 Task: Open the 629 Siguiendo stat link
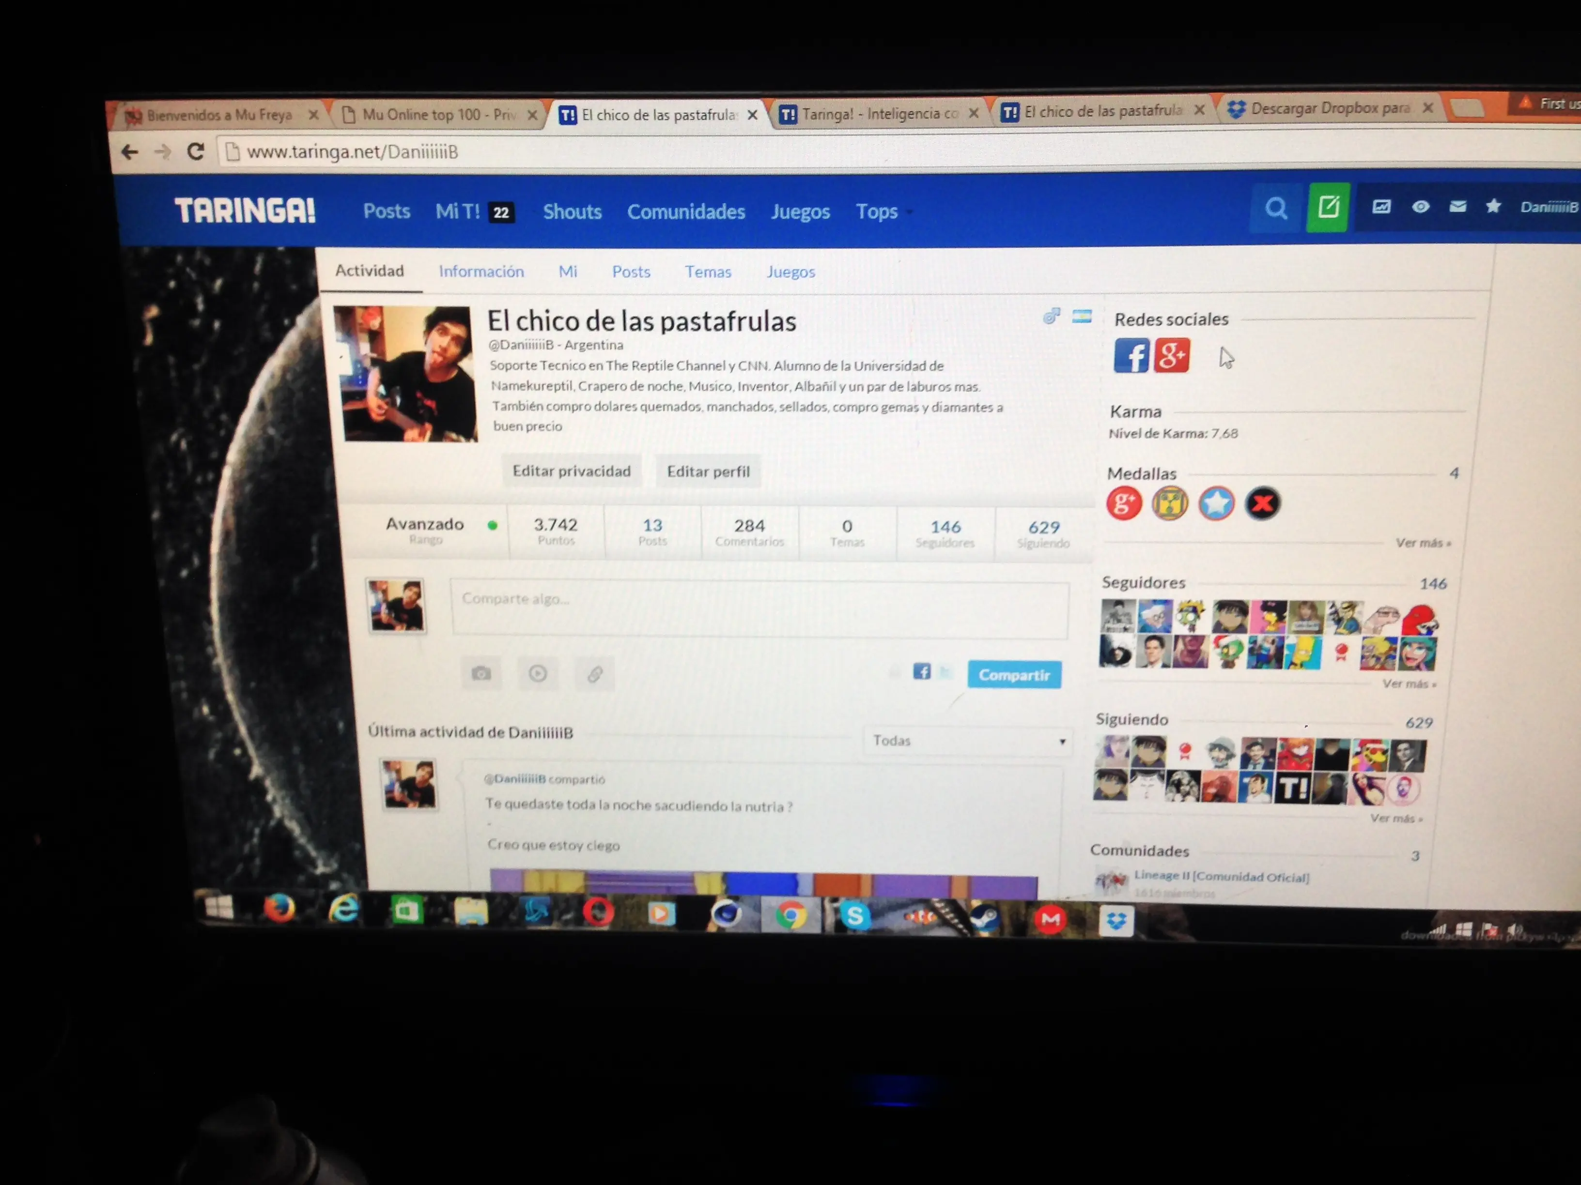tap(1043, 534)
